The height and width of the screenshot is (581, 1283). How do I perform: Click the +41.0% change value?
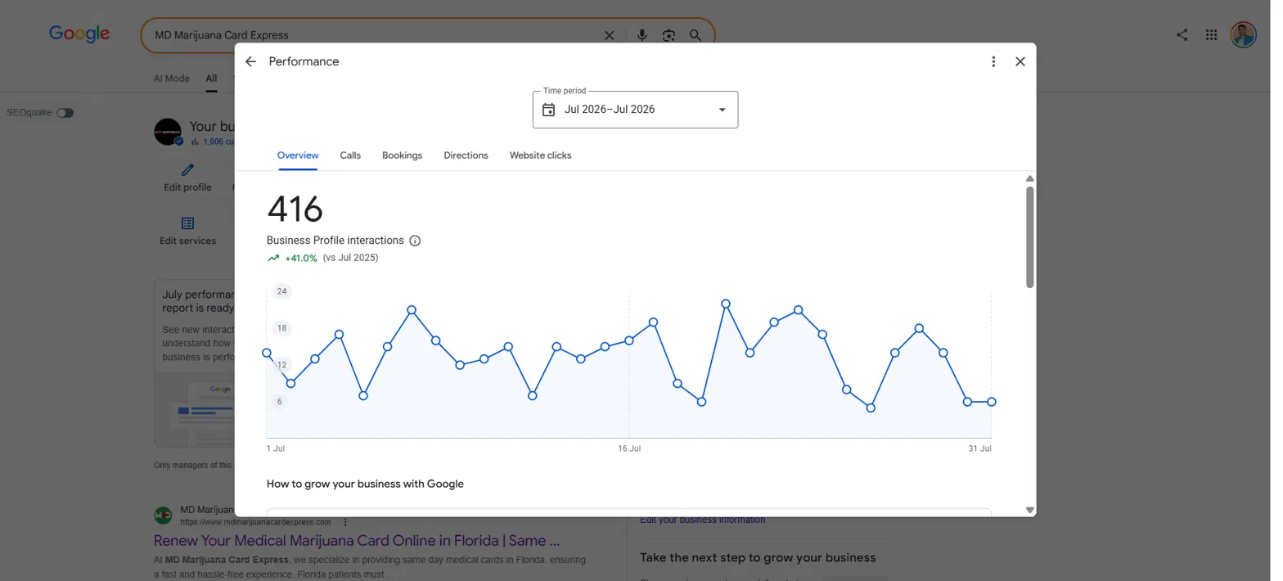tap(300, 258)
